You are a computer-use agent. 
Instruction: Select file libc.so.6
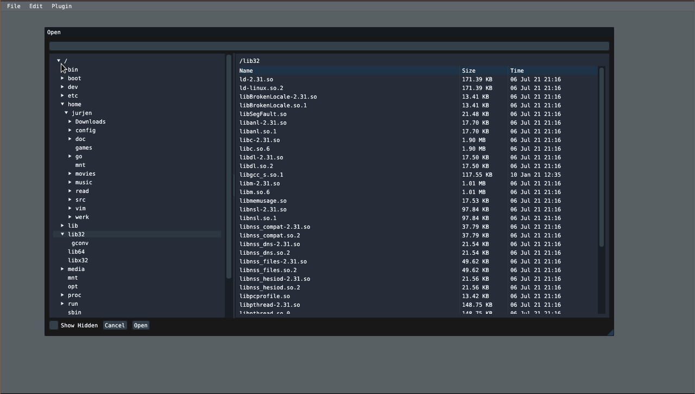coord(255,148)
